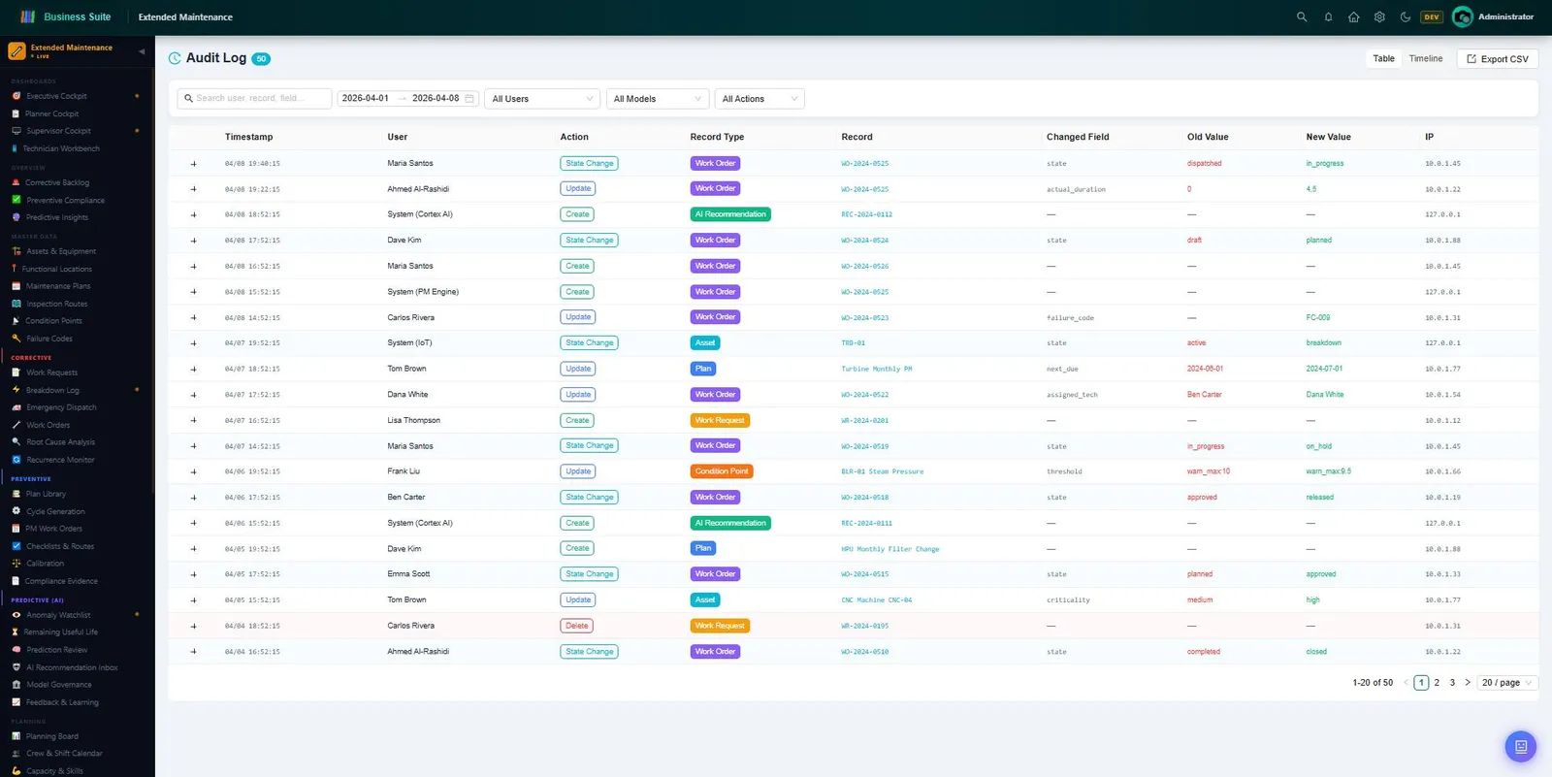Viewport: 1552px width, 777px height.
Task: Click the Condition Point record type tag
Action: click(x=722, y=471)
